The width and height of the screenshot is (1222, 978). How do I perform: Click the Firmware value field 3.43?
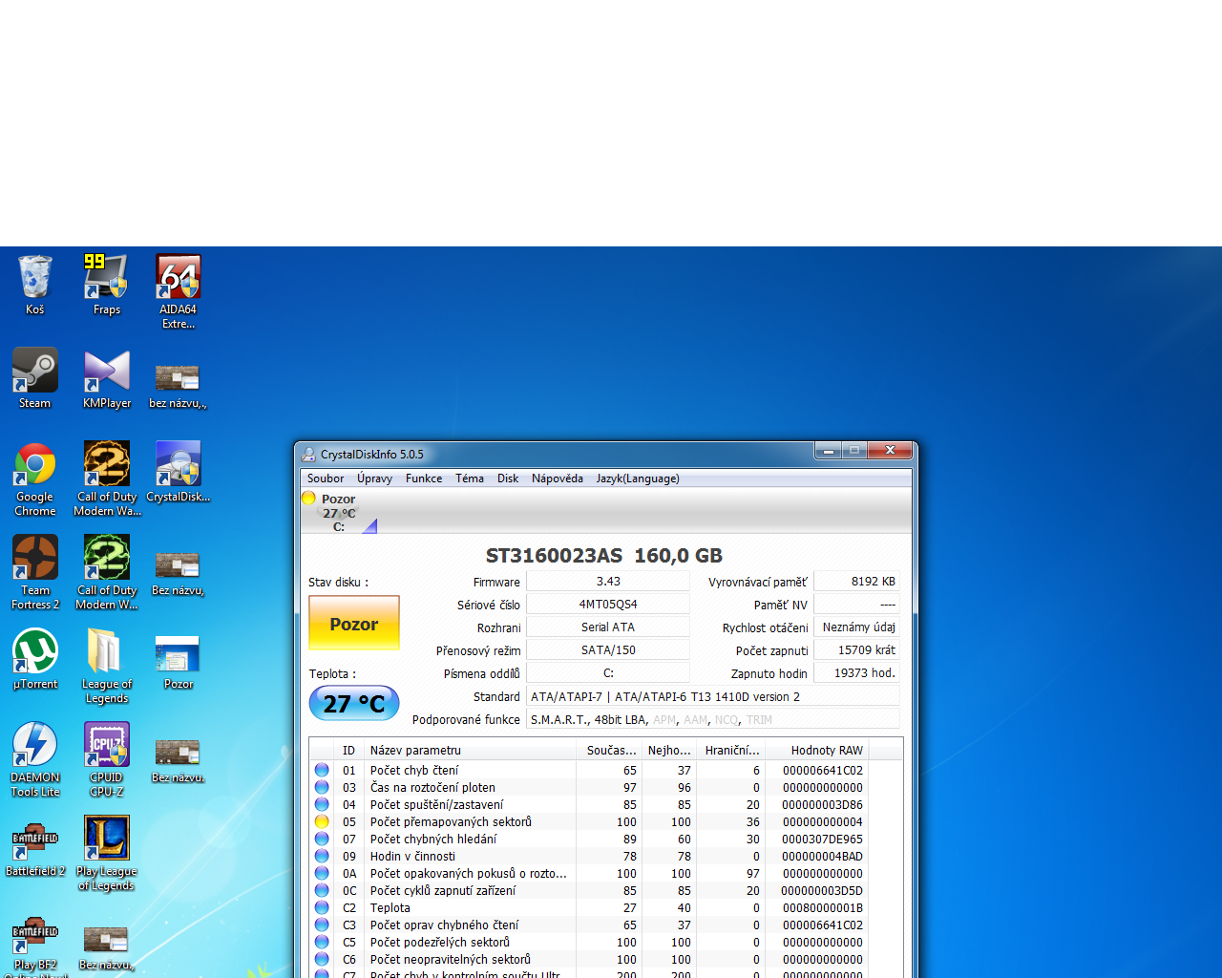point(608,582)
